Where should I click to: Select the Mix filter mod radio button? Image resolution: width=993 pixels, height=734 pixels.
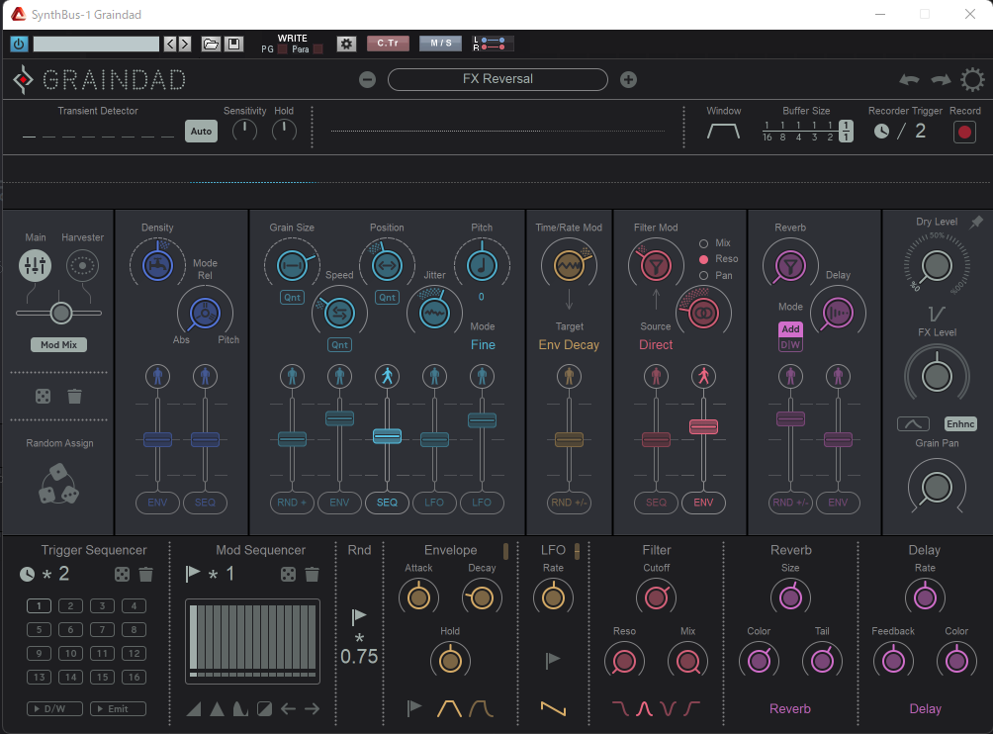(703, 243)
